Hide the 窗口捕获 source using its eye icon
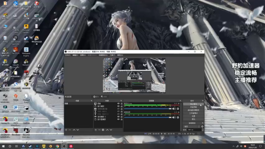 [x=118, y=106]
